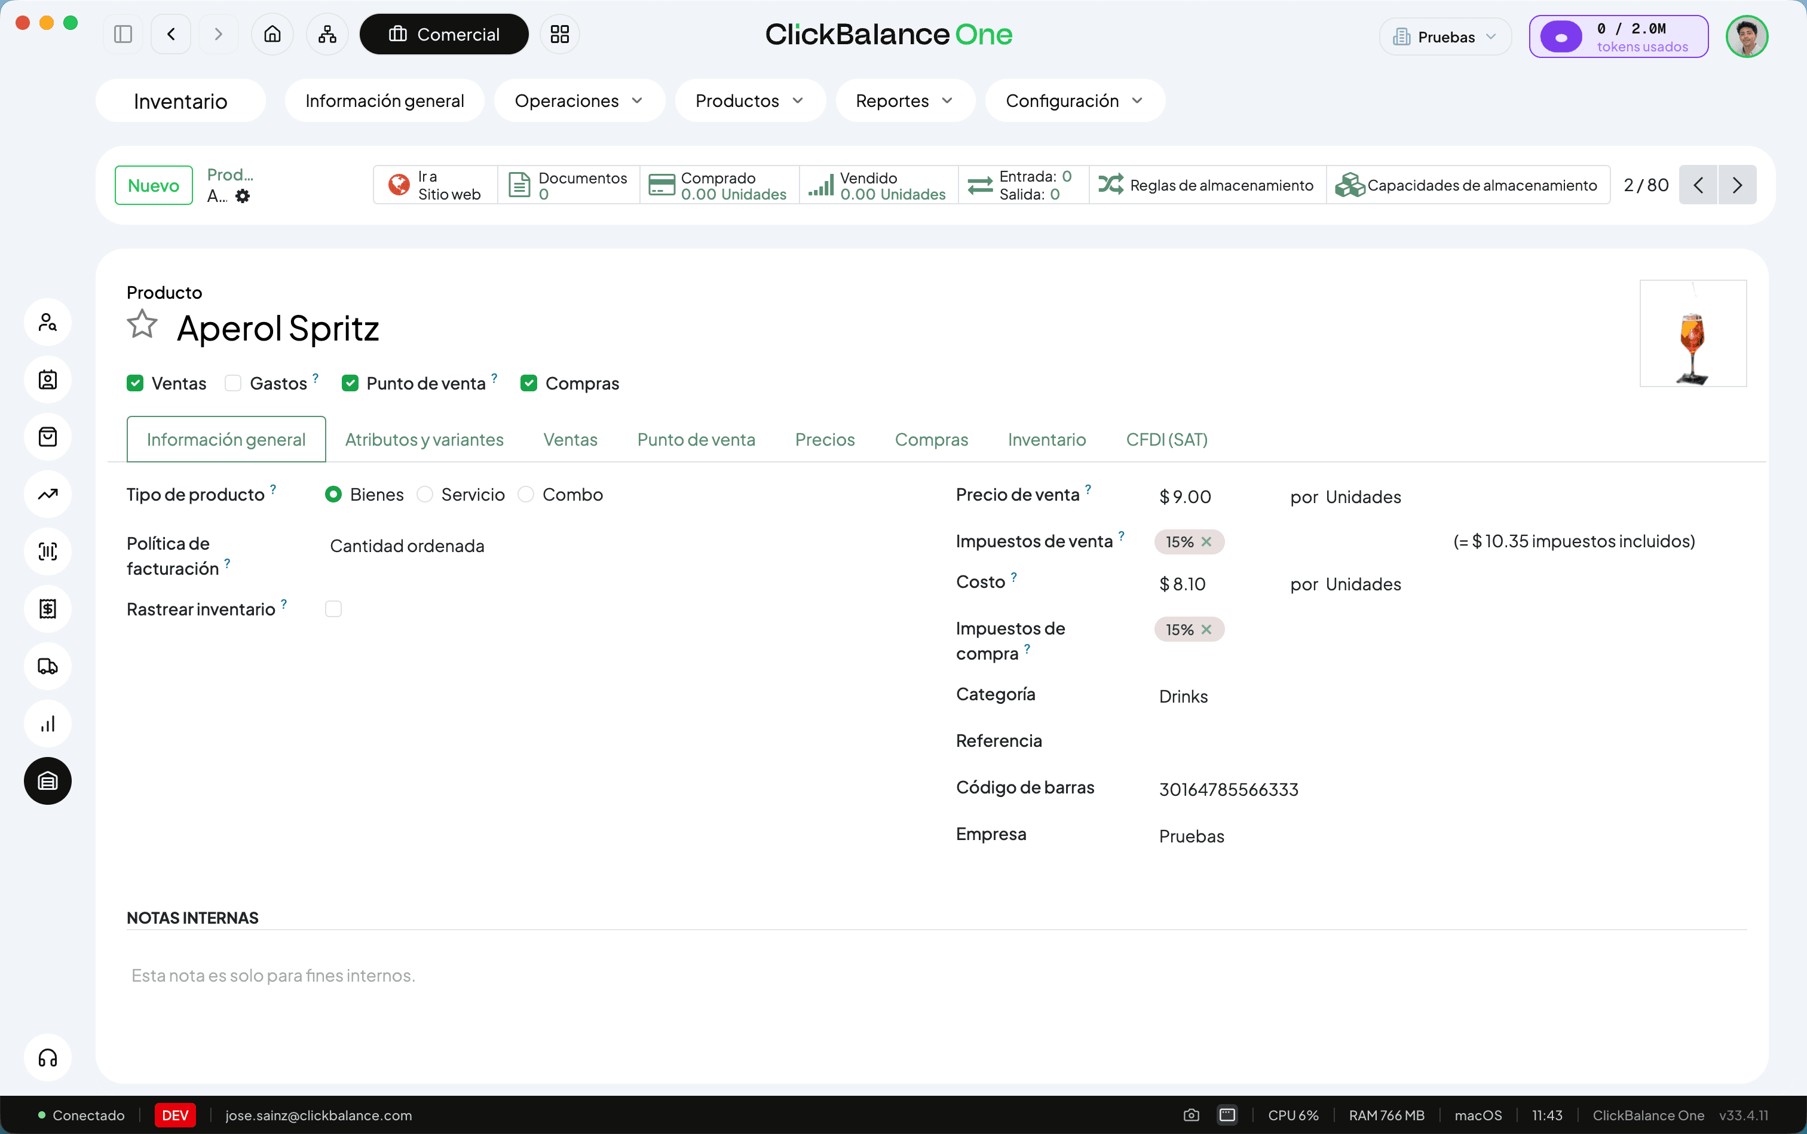This screenshot has width=1807, height=1134.
Task: Uncheck the Ventas checkbox
Action: point(135,383)
